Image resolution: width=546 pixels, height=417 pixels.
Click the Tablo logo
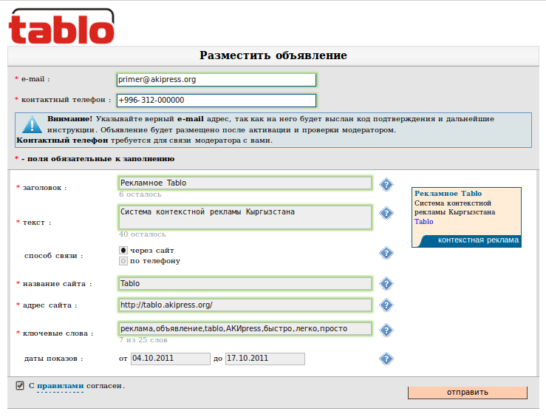click(x=61, y=26)
